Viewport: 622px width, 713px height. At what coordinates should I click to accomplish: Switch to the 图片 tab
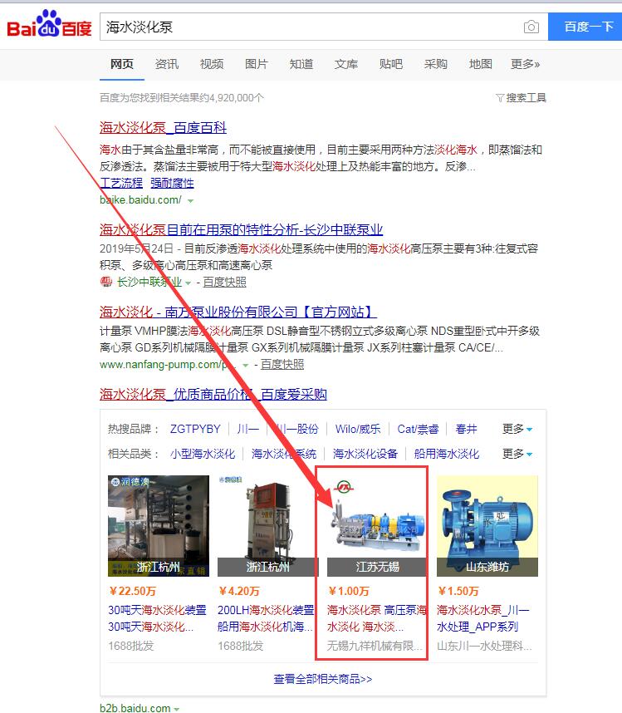tap(257, 64)
